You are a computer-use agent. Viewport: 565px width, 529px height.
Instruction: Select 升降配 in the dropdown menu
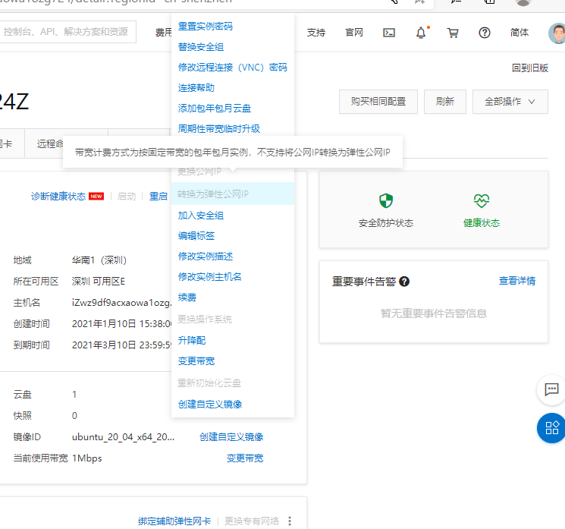point(191,341)
